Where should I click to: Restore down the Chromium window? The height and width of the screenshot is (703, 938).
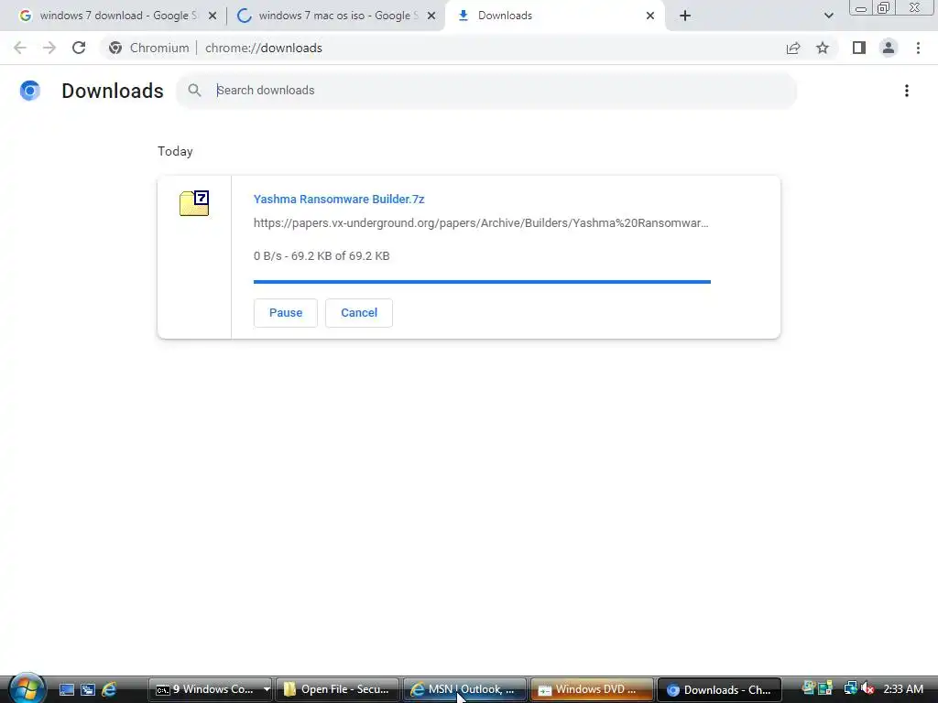[x=884, y=7]
